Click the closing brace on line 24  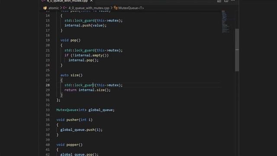coord(61,65)
